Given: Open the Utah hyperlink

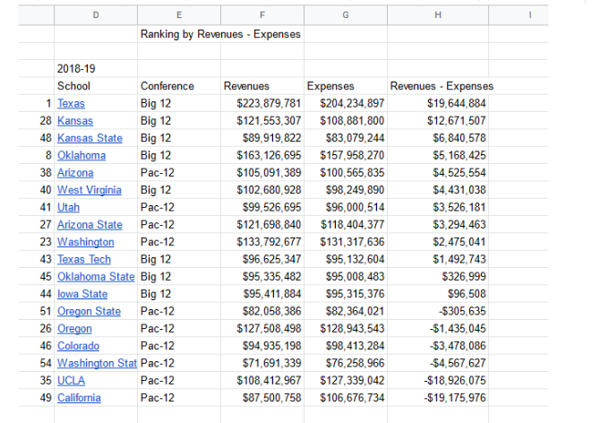Looking at the screenshot, I should coord(68,207).
